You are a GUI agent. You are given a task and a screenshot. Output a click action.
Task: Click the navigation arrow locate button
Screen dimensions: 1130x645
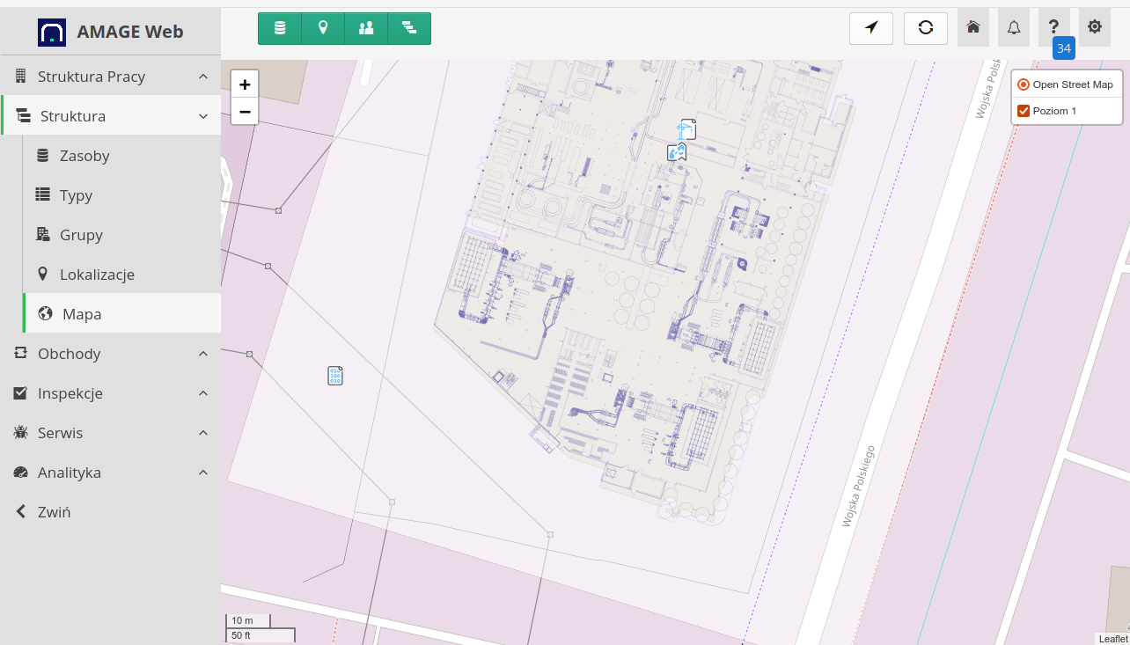tap(871, 28)
